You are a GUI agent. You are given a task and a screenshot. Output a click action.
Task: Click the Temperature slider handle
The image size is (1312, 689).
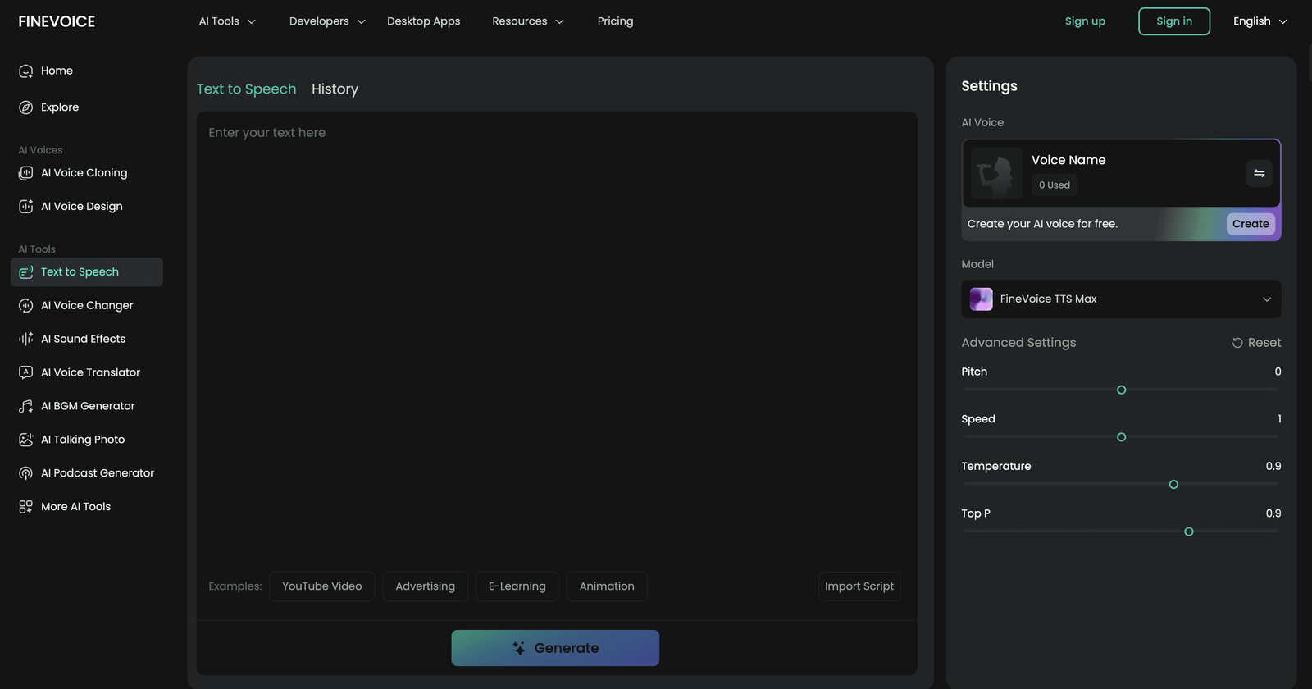pos(1173,485)
